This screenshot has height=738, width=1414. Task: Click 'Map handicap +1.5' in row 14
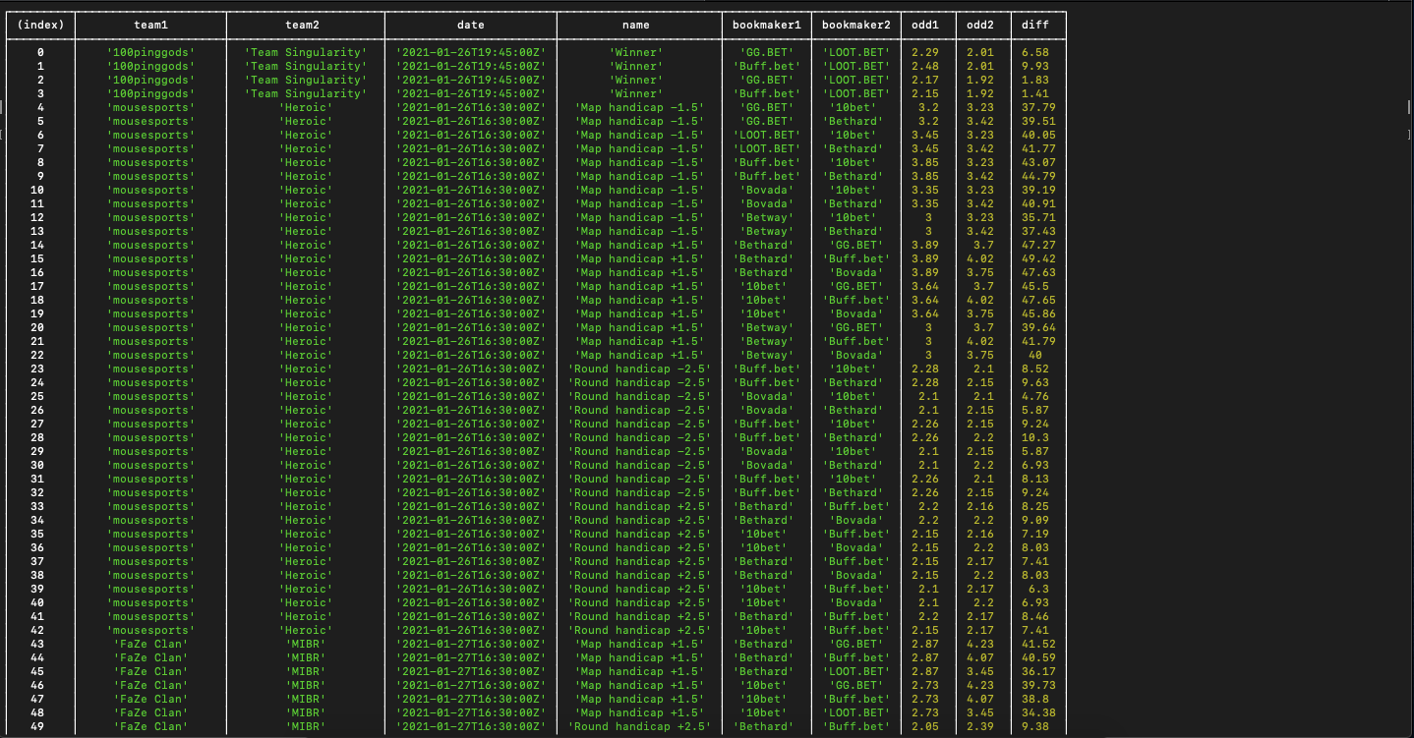[x=639, y=245]
